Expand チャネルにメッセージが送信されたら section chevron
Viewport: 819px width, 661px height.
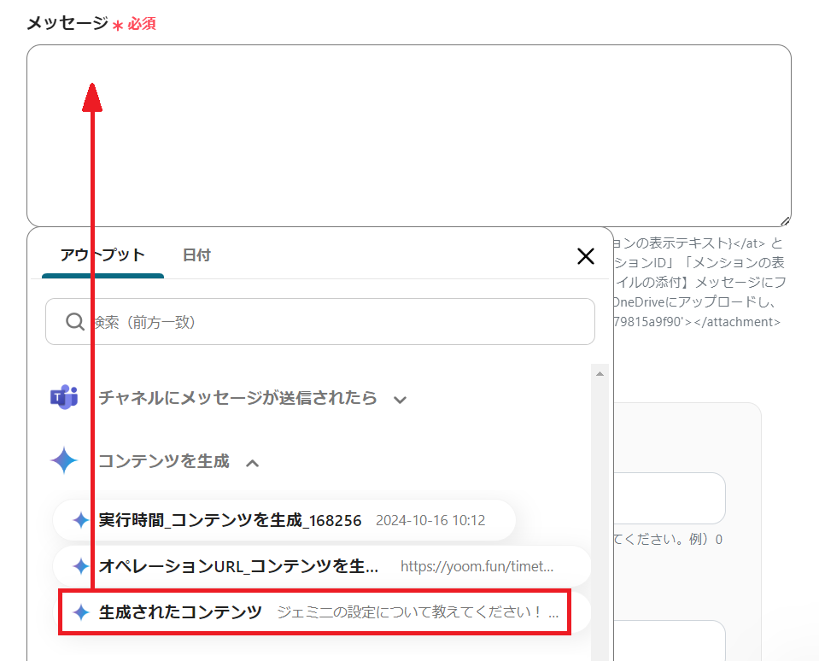(400, 400)
